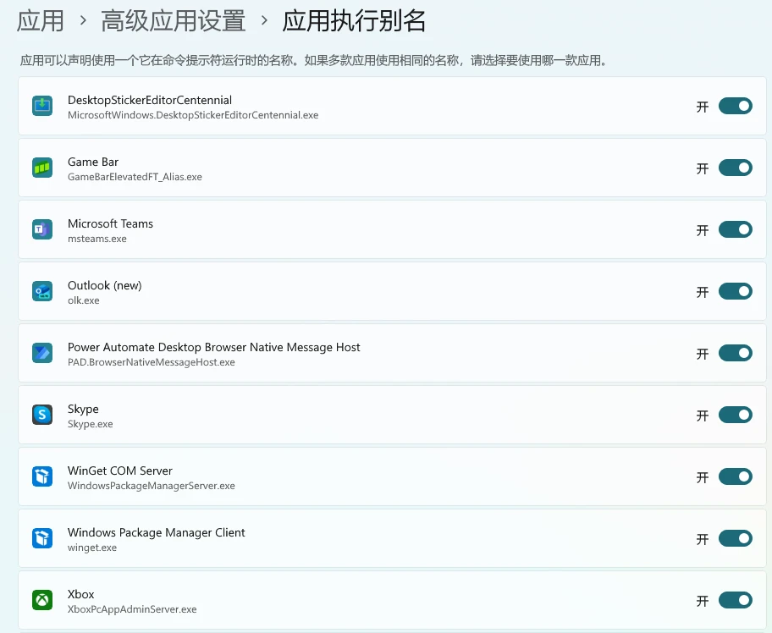The height and width of the screenshot is (633, 772).
Task: Click the Skype app icon
Action: click(x=42, y=415)
